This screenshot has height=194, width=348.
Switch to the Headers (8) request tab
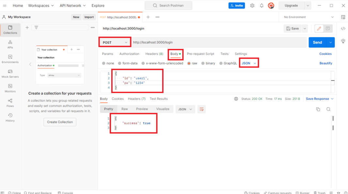click(154, 54)
